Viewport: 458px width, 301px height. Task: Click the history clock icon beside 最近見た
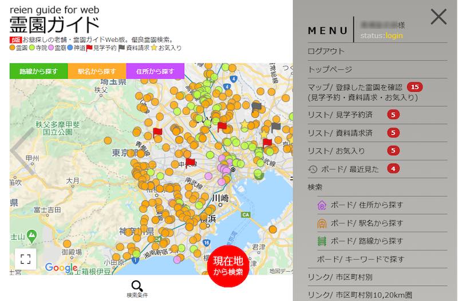pyautogui.click(x=313, y=169)
